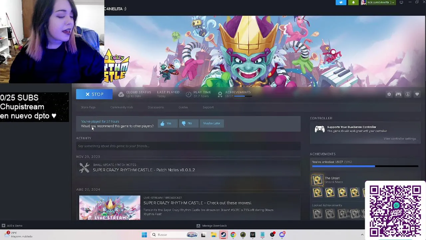Viewport: 426px width, 240px height.
Task: Open the LIVE-STREAM broadcast thumbnail
Action: pos(109,208)
